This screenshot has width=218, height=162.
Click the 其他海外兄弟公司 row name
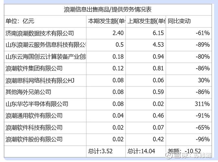(28, 92)
